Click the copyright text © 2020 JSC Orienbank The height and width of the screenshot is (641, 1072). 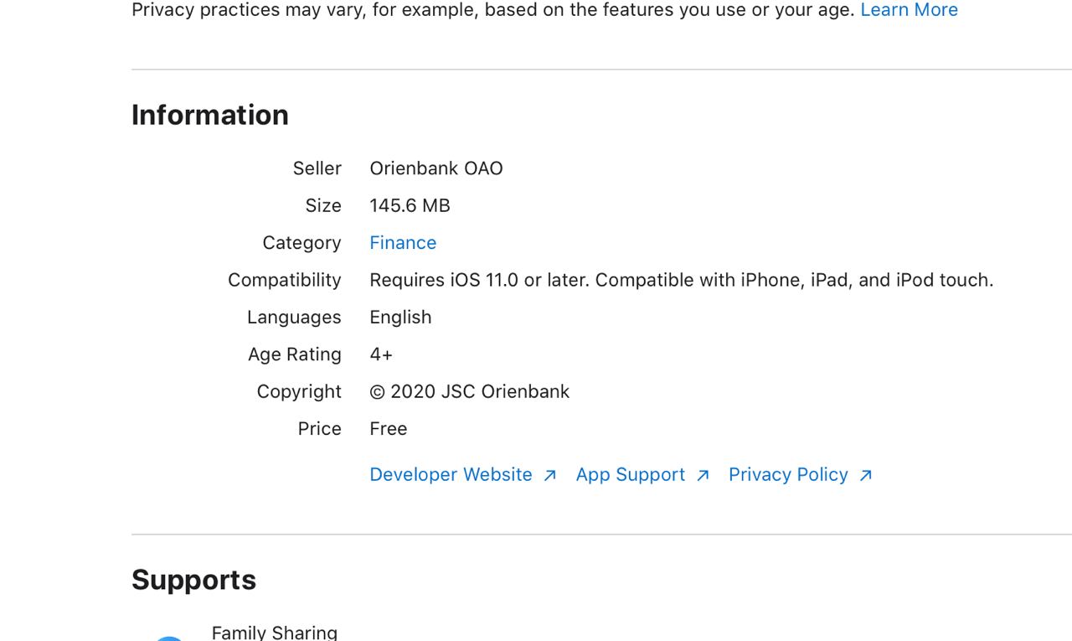(469, 392)
